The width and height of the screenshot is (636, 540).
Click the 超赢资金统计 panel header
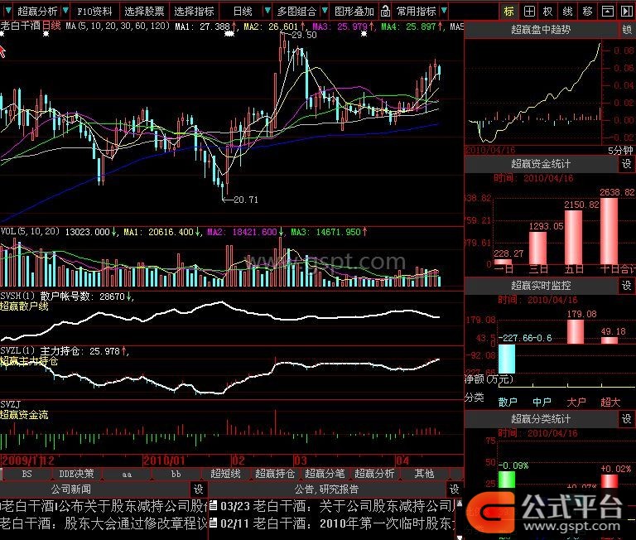(541, 164)
